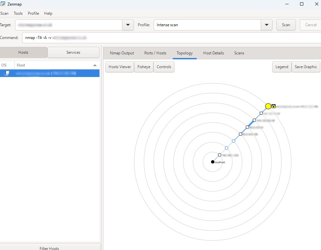The height and width of the screenshot is (250, 321).
Task: Maximize the Zenmap window
Action: (302, 4)
